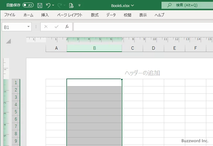Screen dimensions: 213x146
Task: Open the ファイル tab
Action: (x=10, y=15)
